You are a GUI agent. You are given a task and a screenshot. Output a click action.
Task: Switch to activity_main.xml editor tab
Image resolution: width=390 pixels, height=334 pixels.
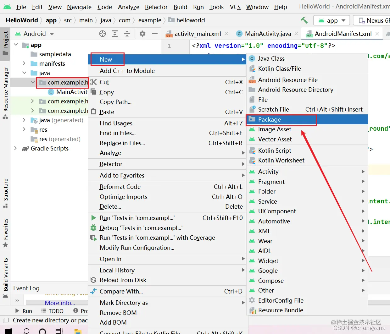pyautogui.click(x=198, y=34)
